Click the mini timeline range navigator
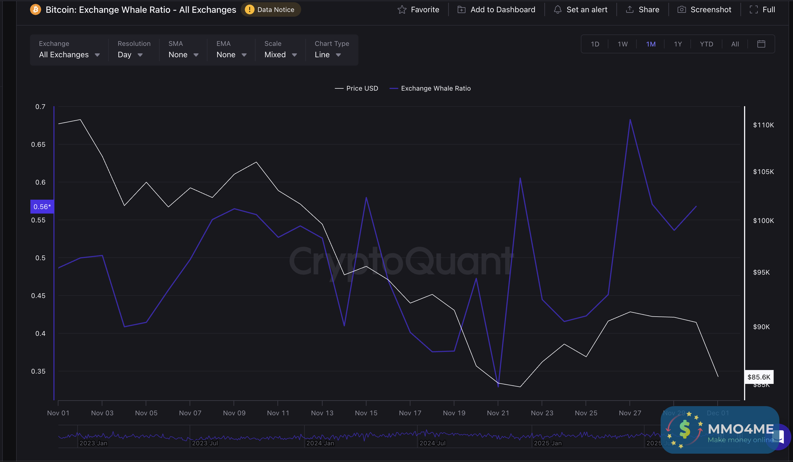 (346, 436)
